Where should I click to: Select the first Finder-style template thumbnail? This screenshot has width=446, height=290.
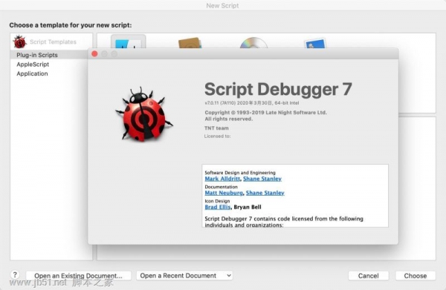pos(129,42)
